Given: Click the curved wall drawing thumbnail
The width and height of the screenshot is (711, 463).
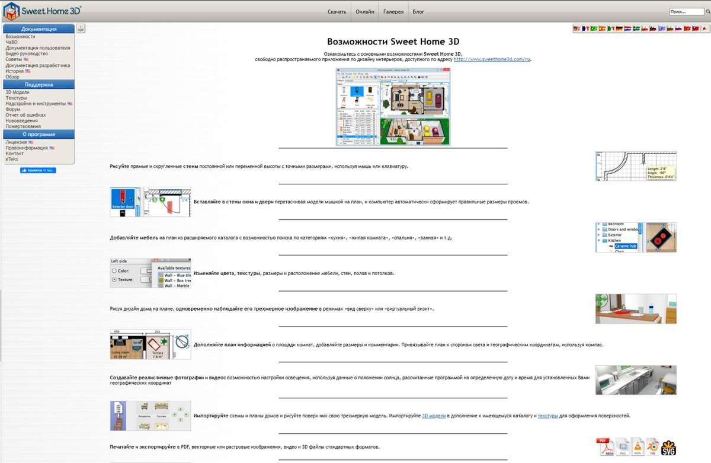Looking at the screenshot, I should tap(636, 166).
